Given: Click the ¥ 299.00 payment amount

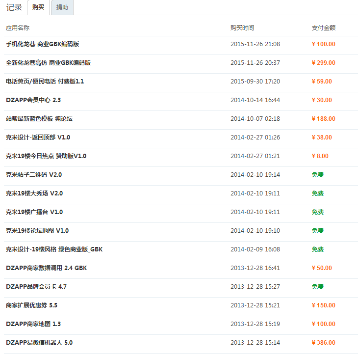Looking at the screenshot, I should pyautogui.click(x=324, y=63).
